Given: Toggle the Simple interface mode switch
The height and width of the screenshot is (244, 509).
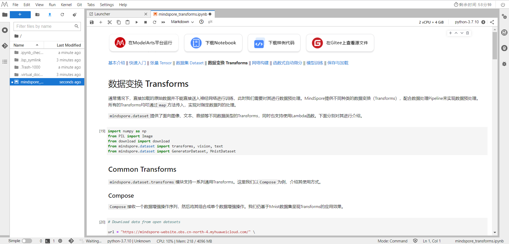Looking at the screenshot, I should [27, 241].
